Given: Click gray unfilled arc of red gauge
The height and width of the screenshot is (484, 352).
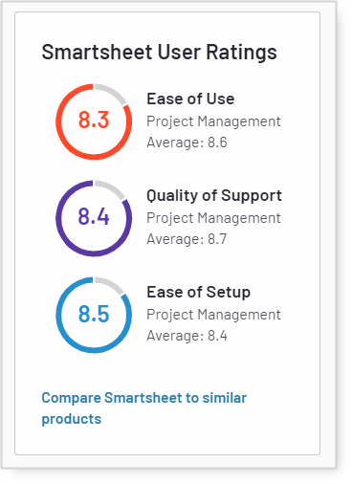Looking at the screenshot, I should click(112, 92).
